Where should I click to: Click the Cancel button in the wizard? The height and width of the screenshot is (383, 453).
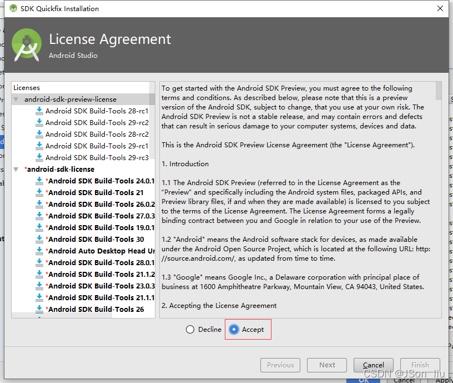coord(373,365)
